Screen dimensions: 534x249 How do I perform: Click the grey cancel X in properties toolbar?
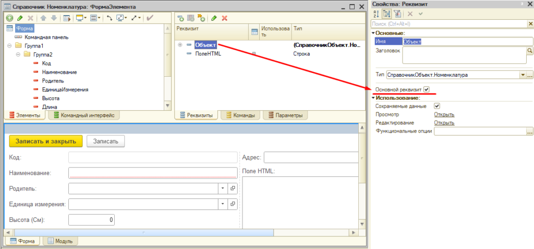point(410,14)
